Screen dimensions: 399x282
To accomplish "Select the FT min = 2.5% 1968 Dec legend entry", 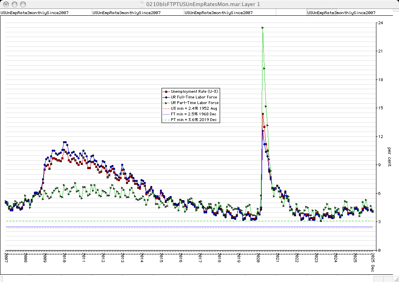I will click(x=194, y=114).
